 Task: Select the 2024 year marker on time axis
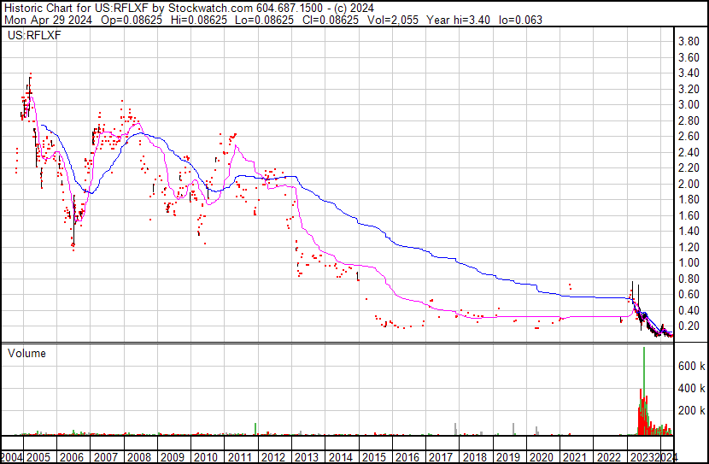669,456
